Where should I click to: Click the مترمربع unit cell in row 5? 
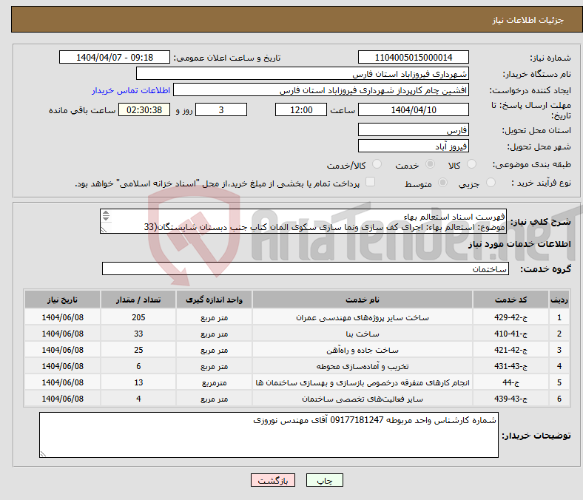[x=214, y=382]
